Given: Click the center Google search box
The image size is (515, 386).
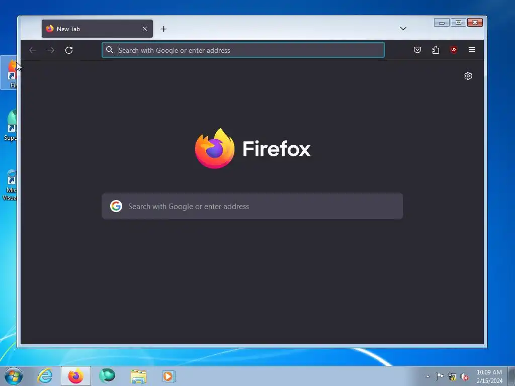Looking at the screenshot, I should 252,206.
